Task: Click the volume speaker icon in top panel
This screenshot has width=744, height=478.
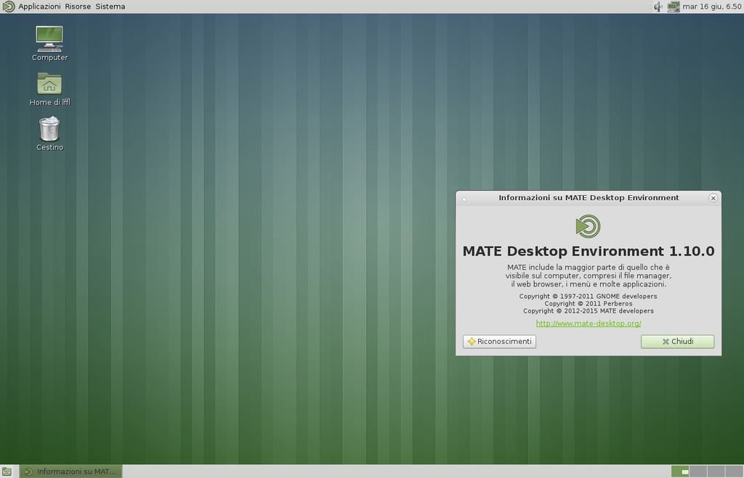Action: point(658,7)
